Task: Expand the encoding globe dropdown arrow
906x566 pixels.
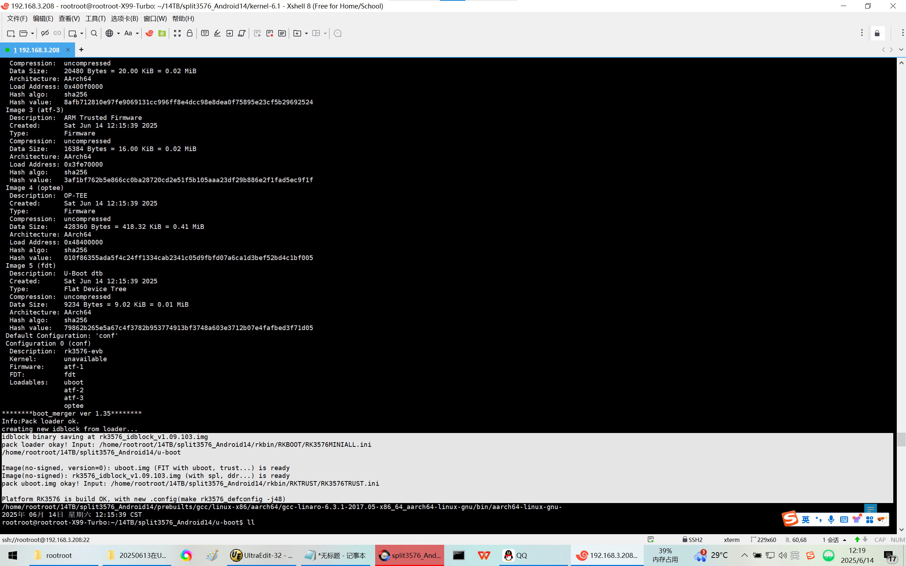Action: click(x=118, y=33)
